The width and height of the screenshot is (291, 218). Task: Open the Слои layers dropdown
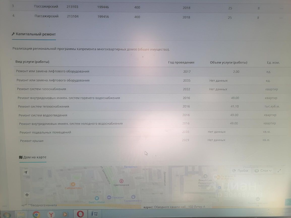coord(263,171)
